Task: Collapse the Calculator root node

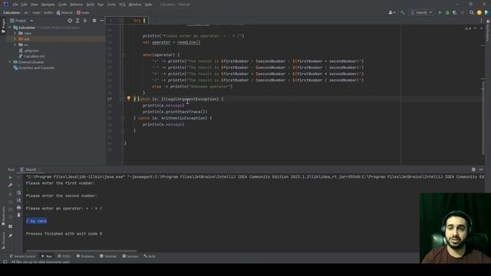Action: [x=10, y=28]
